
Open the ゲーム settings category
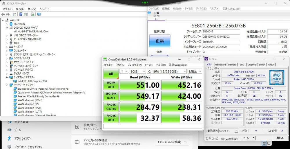[18, 130]
